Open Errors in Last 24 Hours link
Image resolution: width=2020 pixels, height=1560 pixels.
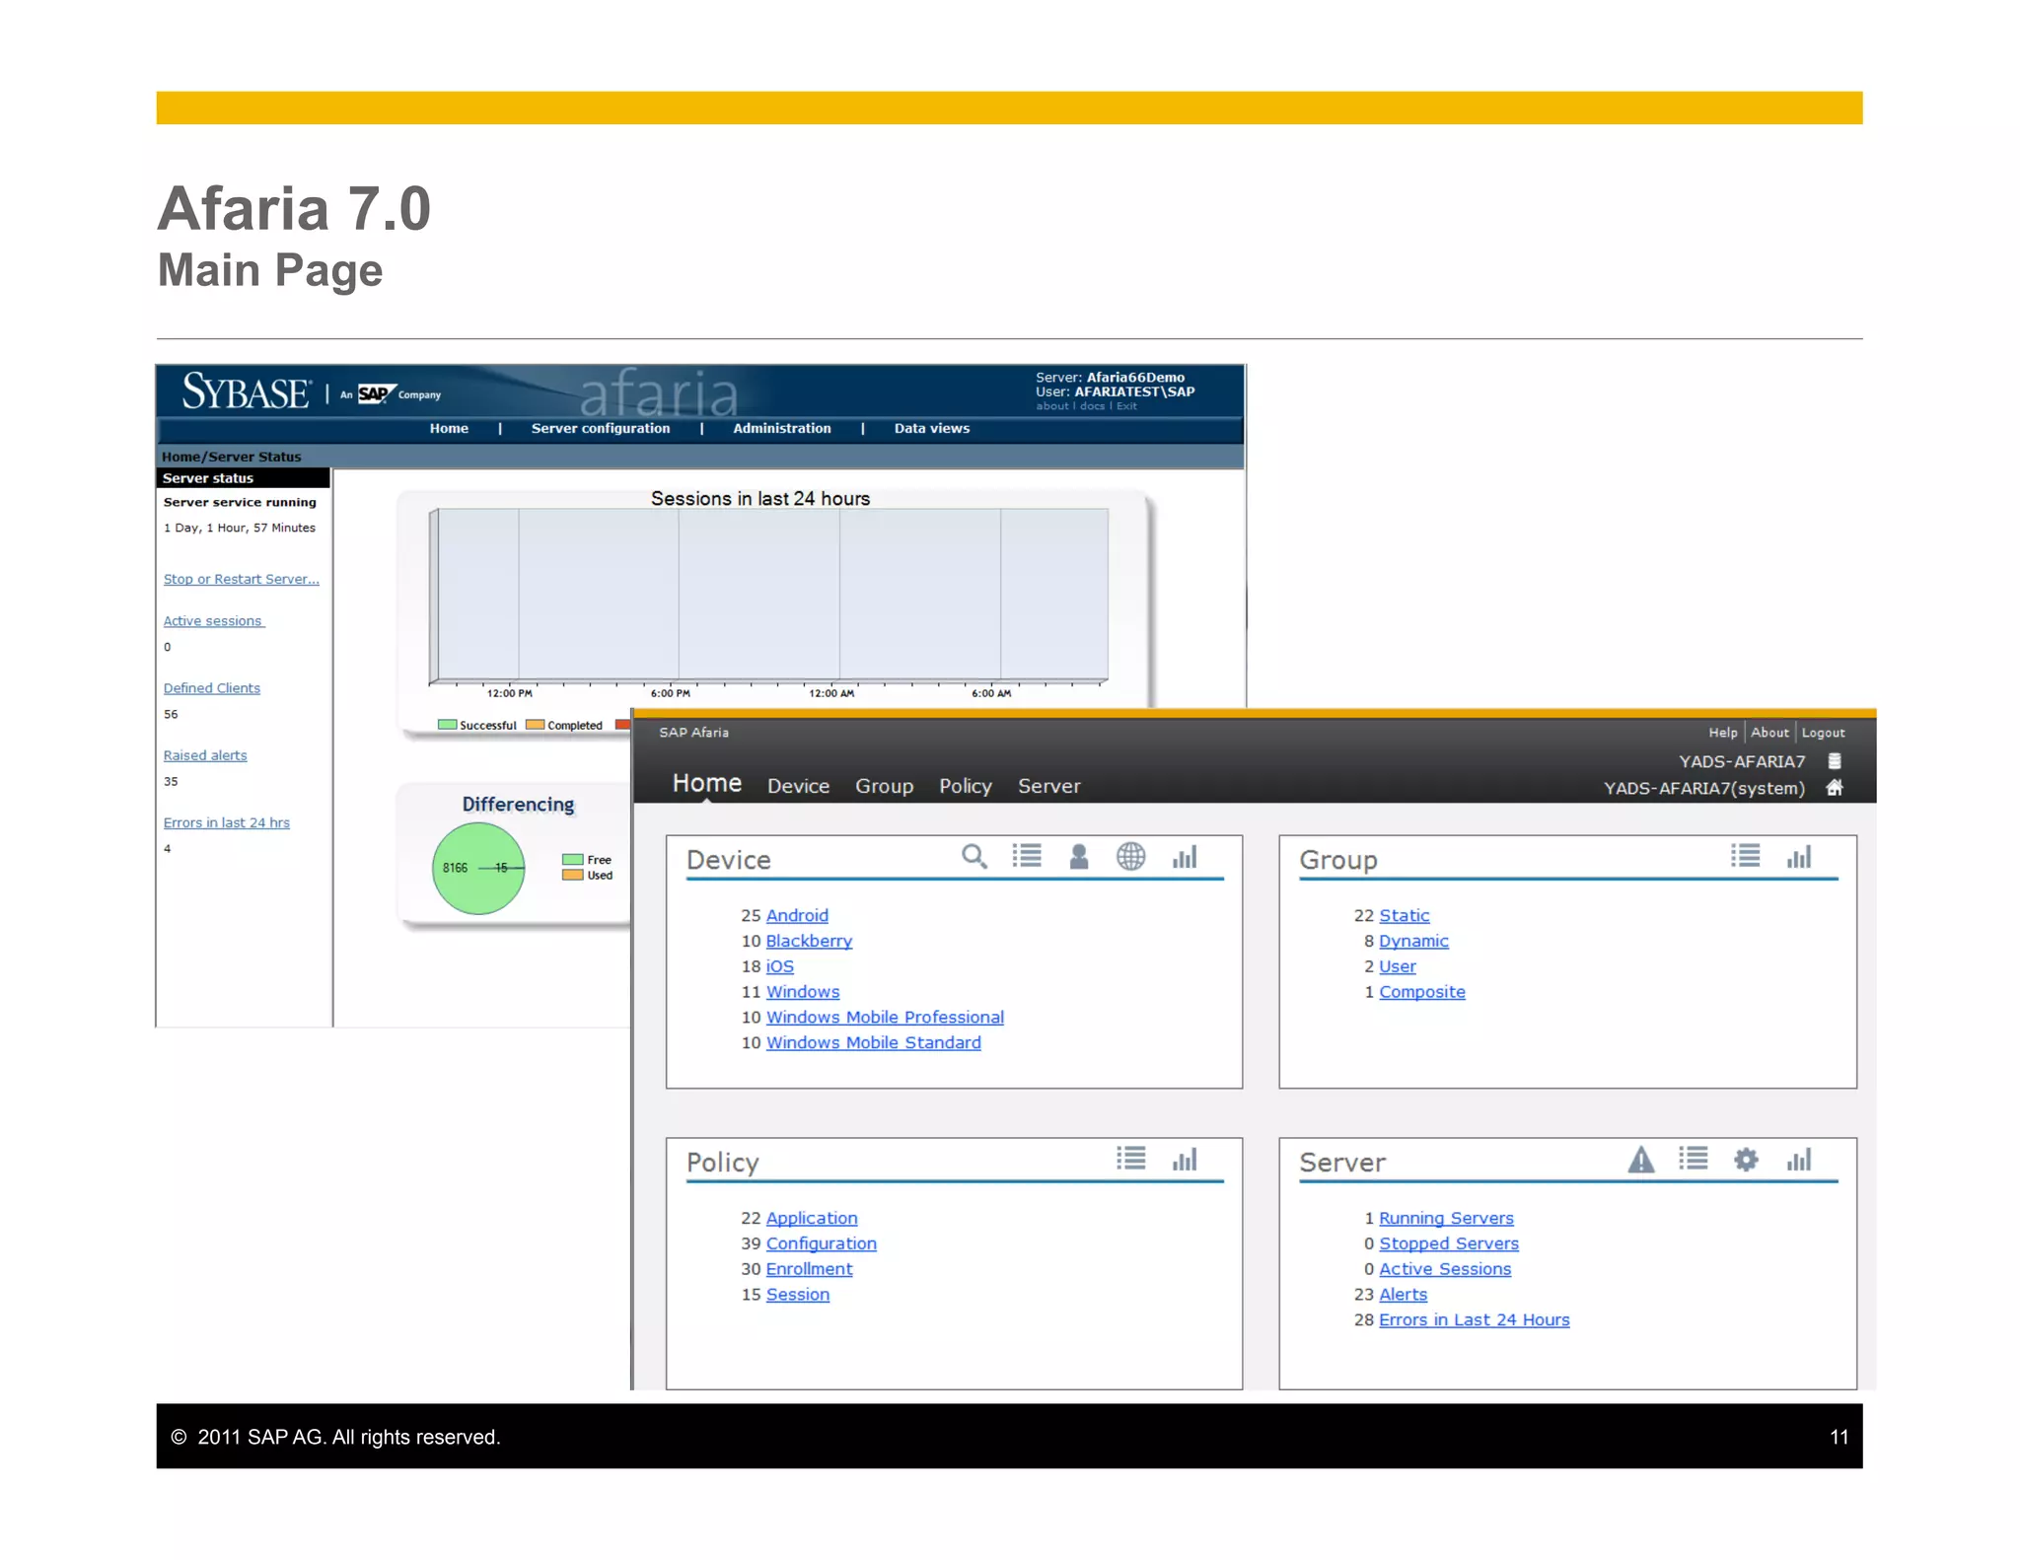[1474, 1319]
